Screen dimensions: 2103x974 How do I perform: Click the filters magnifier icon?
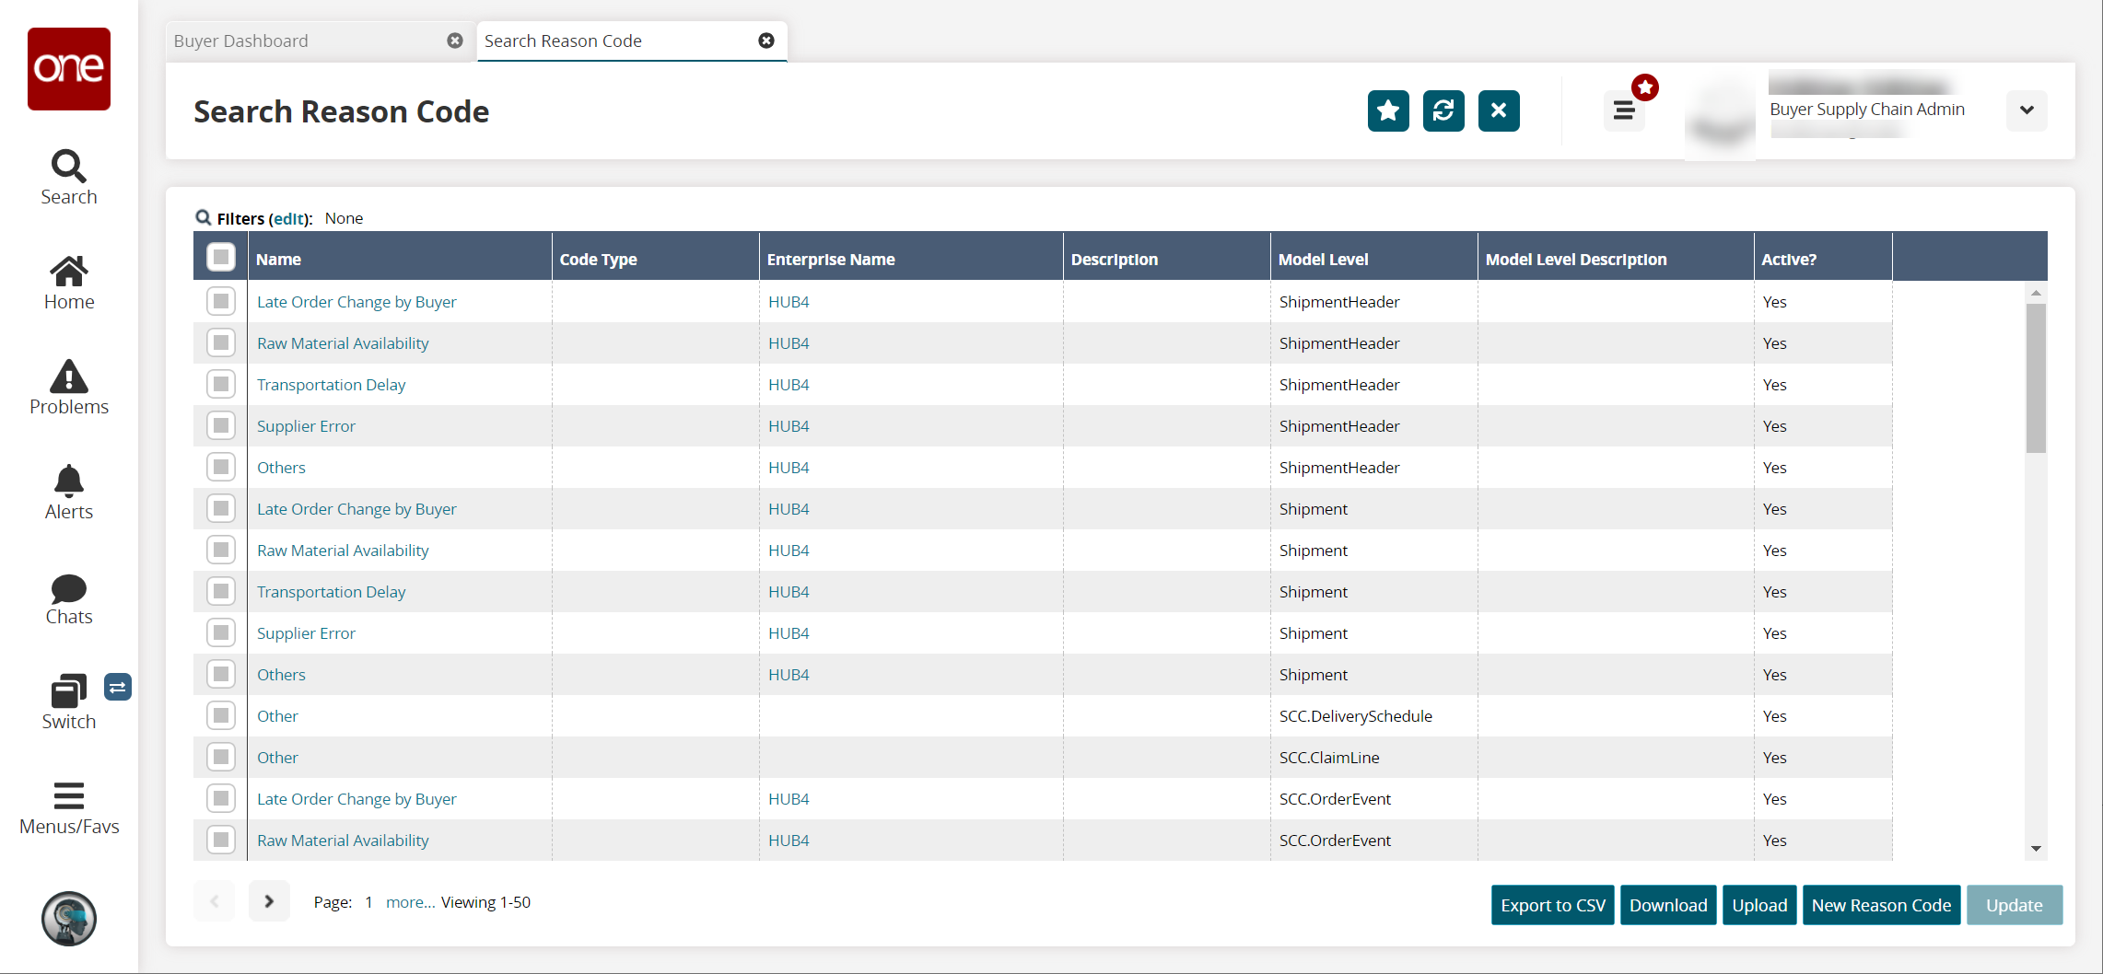pyautogui.click(x=204, y=218)
